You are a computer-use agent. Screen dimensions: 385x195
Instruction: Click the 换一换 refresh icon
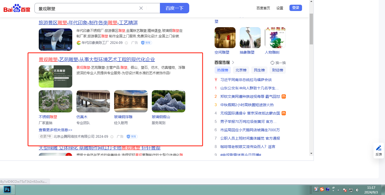click(x=272, y=63)
